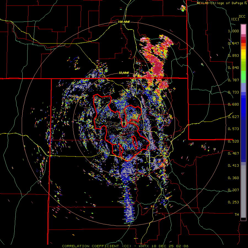Select the 0.947 legend value
The image size is (248, 248).
(x=233, y=43)
